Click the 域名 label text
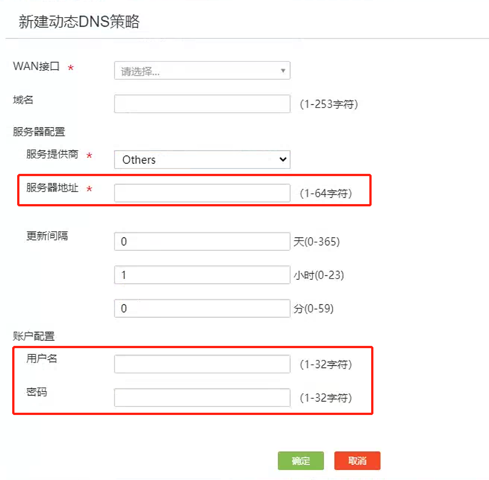This screenshot has width=489, height=480. click(x=23, y=100)
